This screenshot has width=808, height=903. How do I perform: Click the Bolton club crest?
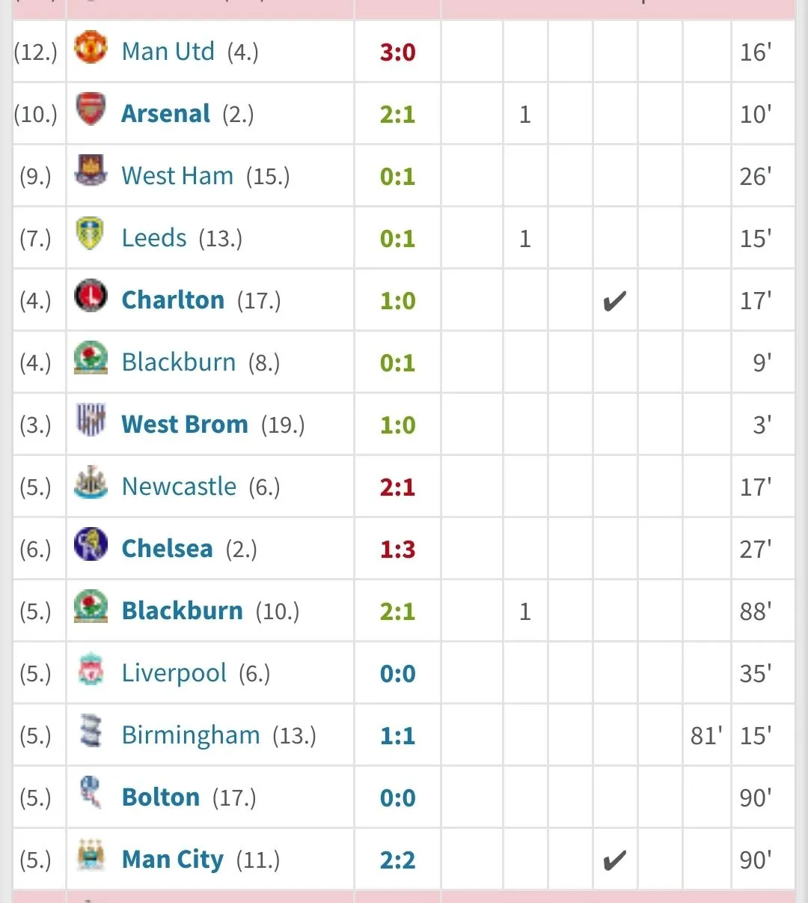coord(91,794)
